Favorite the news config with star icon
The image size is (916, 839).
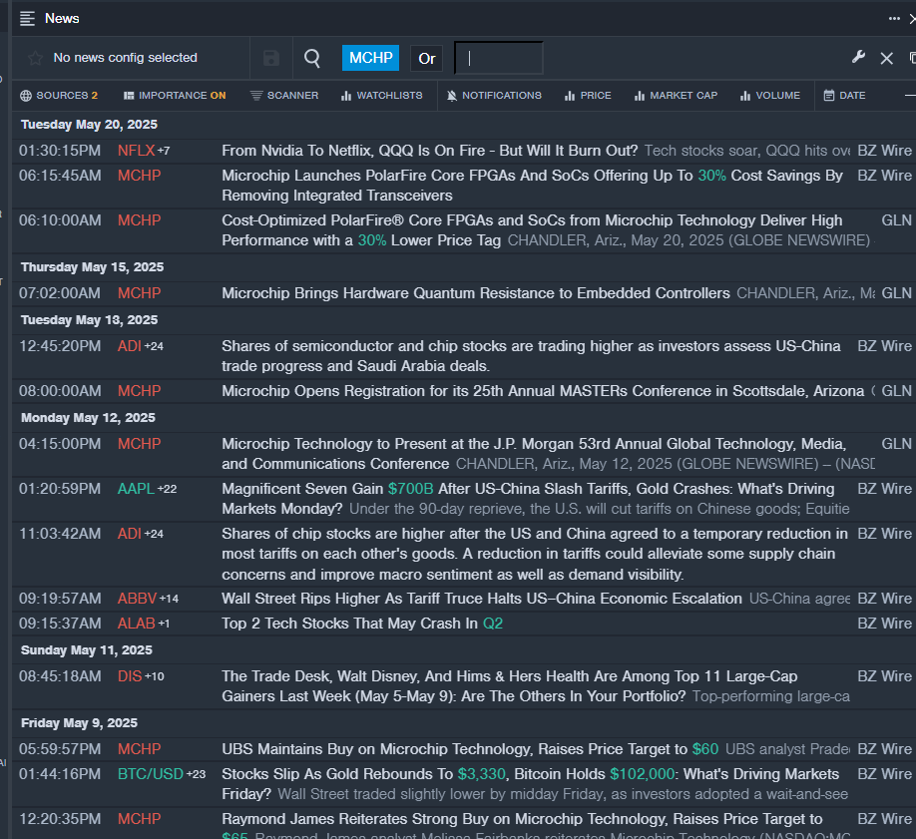click(35, 58)
